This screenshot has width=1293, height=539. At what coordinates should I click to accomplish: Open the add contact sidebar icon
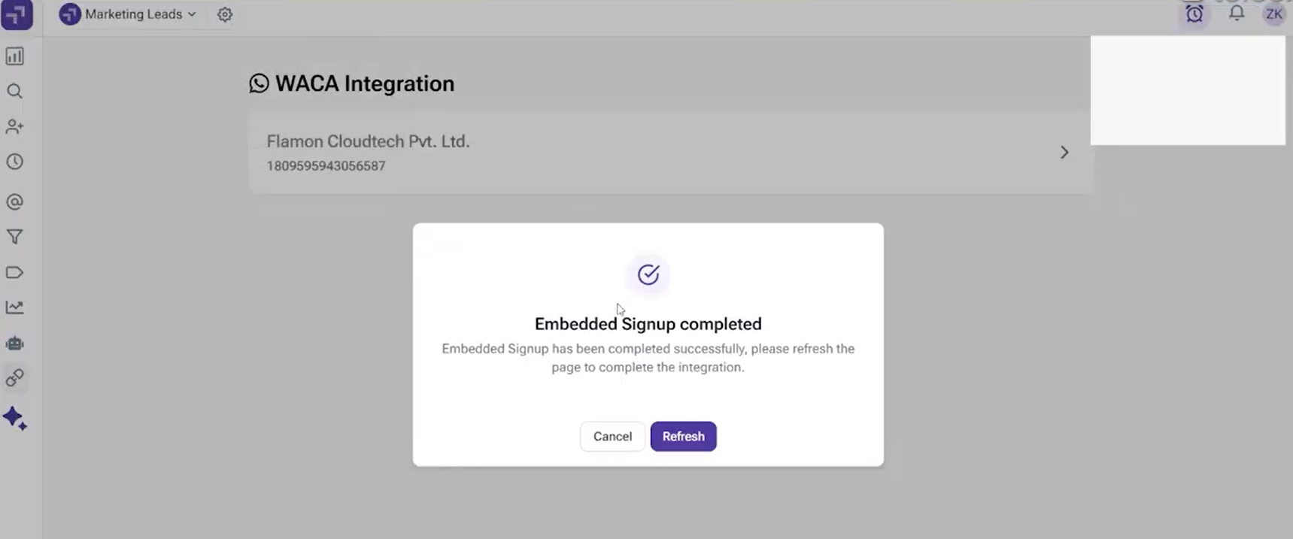pyautogui.click(x=15, y=126)
